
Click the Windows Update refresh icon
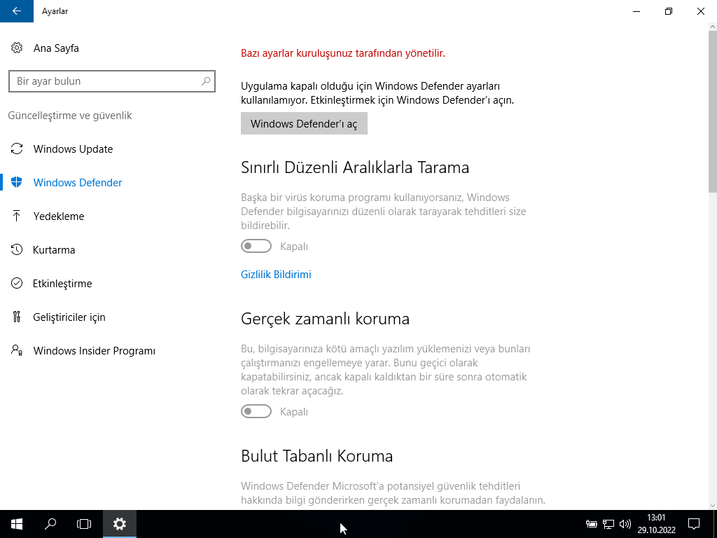17,149
